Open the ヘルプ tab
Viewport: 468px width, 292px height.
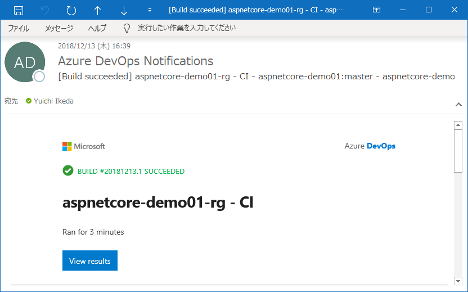pyautogui.click(x=97, y=28)
